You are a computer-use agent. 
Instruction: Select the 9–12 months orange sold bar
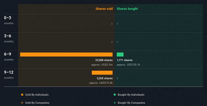pyautogui.click(x=102, y=73)
